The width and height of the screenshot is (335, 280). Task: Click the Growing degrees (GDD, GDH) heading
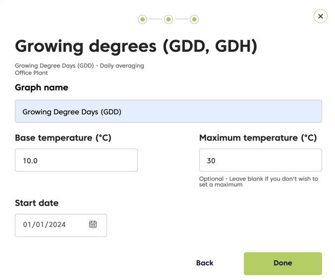click(x=136, y=47)
